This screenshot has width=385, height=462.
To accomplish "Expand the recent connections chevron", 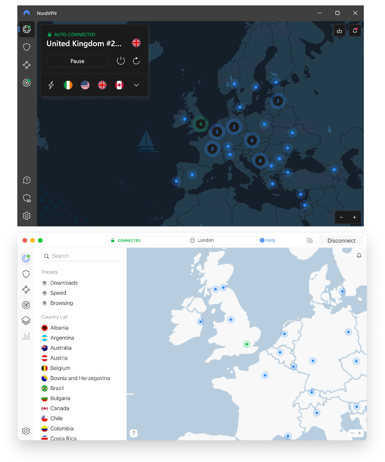I will click(136, 85).
